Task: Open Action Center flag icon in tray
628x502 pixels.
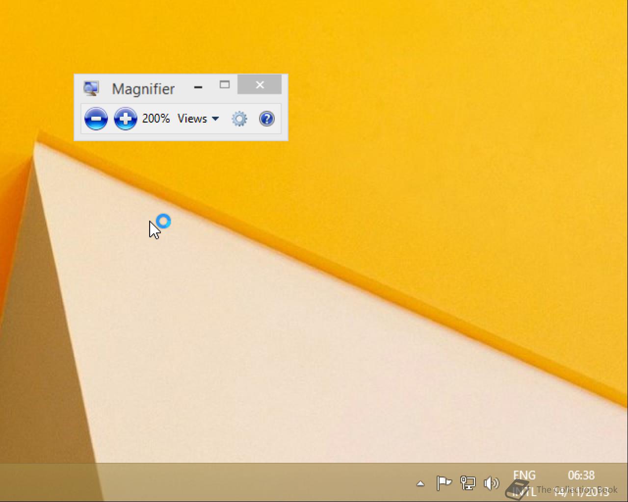Action: (444, 483)
